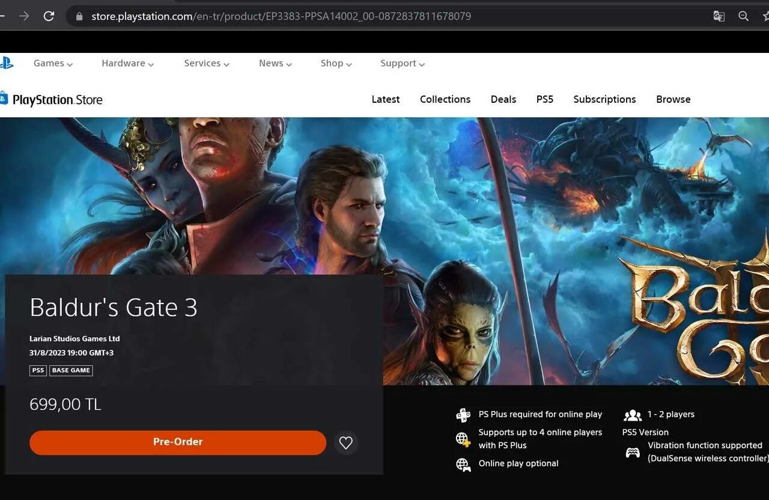The width and height of the screenshot is (769, 500).
Task: Click the globe icon for 4 online players
Action: point(463,439)
